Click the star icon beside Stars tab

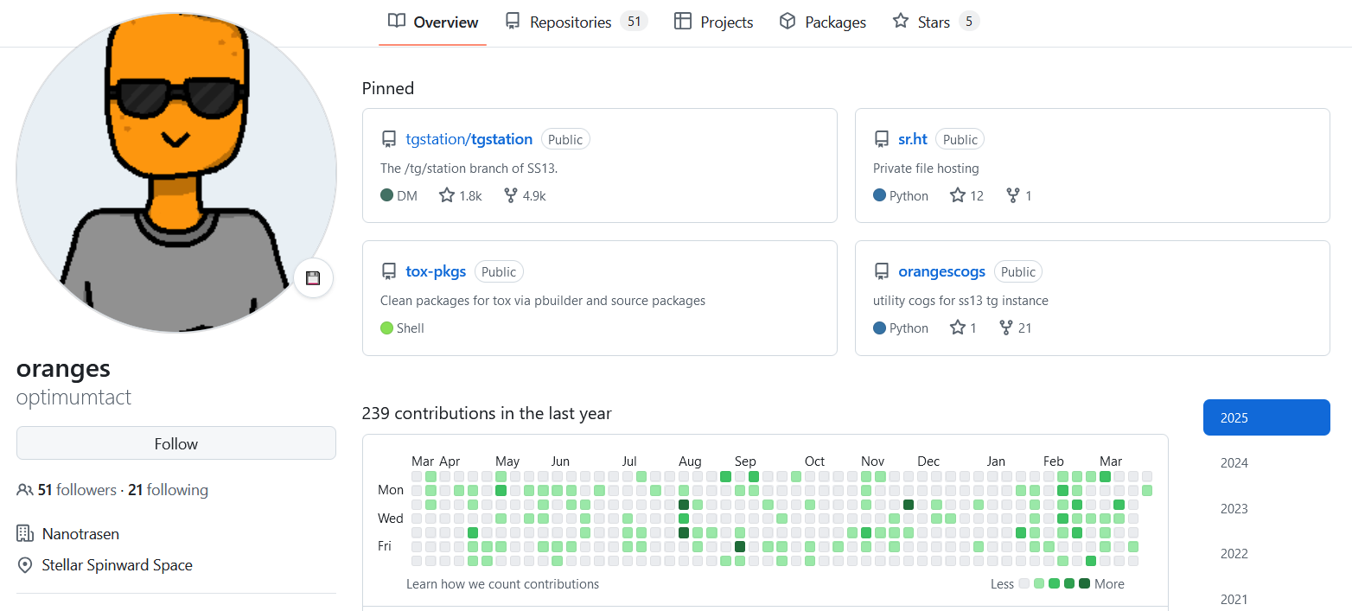[901, 22]
